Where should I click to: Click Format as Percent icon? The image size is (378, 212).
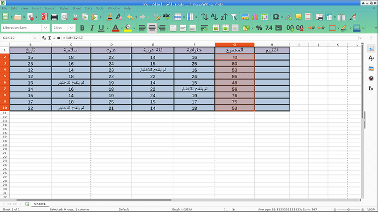coord(259,28)
